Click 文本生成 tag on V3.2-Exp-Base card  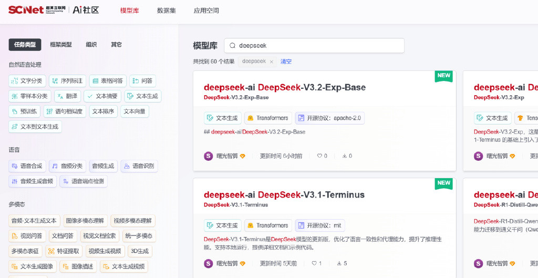pyautogui.click(x=223, y=118)
